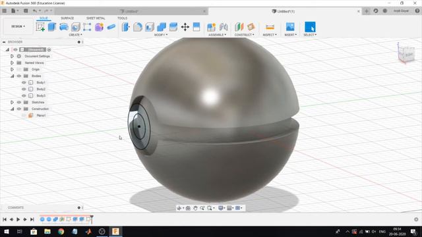Image resolution: width=422 pixels, height=237 pixels.
Task: Select Body1 in the browser
Action: (x=41, y=82)
